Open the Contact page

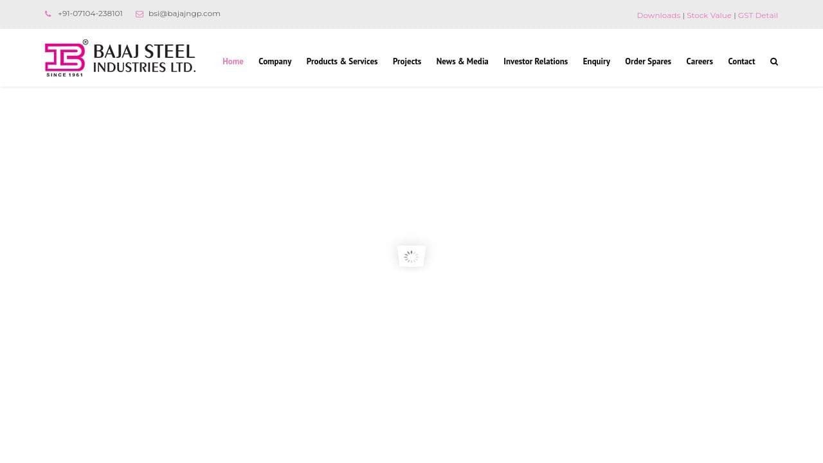coord(741,61)
